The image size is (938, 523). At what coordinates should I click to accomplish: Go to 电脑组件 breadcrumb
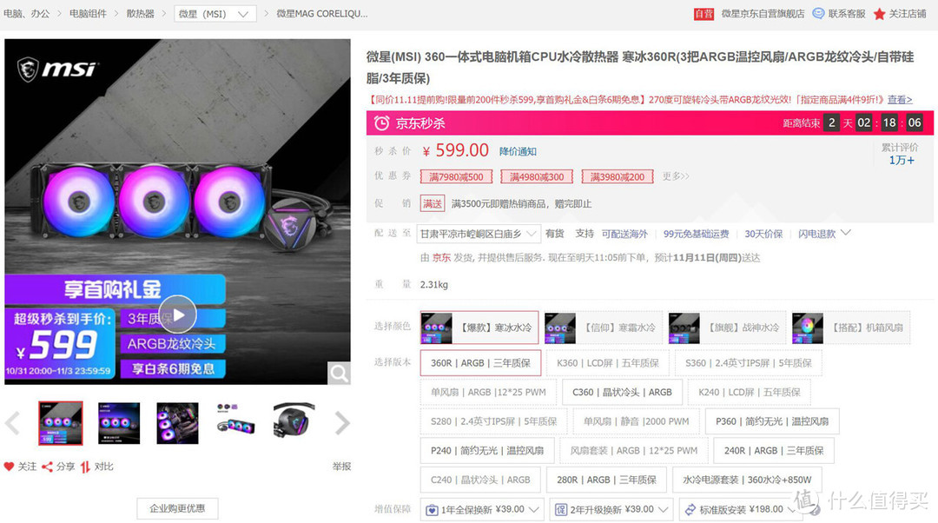click(x=88, y=13)
